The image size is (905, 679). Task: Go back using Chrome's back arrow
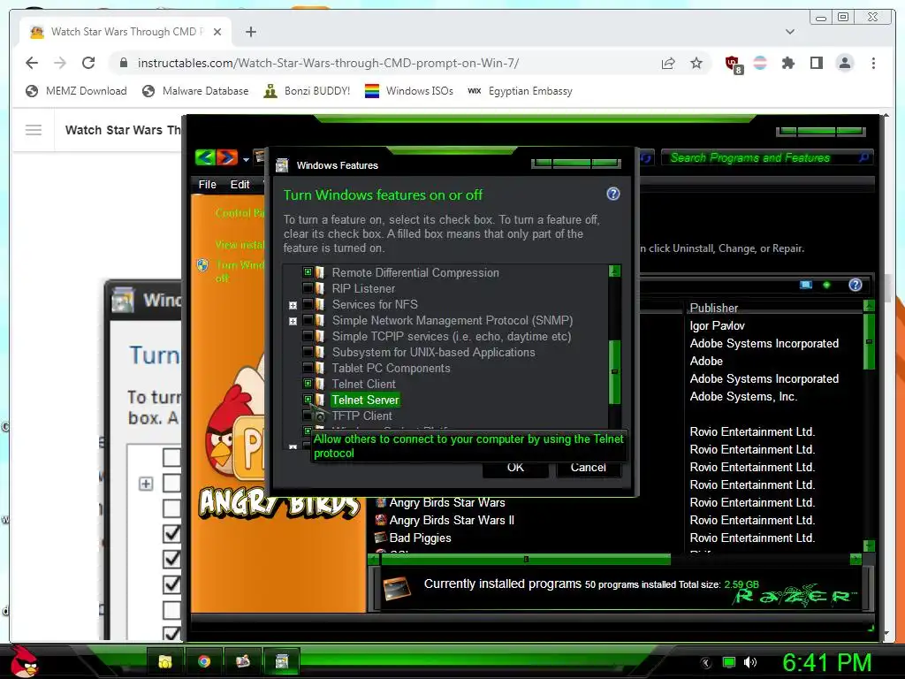(x=32, y=63)
